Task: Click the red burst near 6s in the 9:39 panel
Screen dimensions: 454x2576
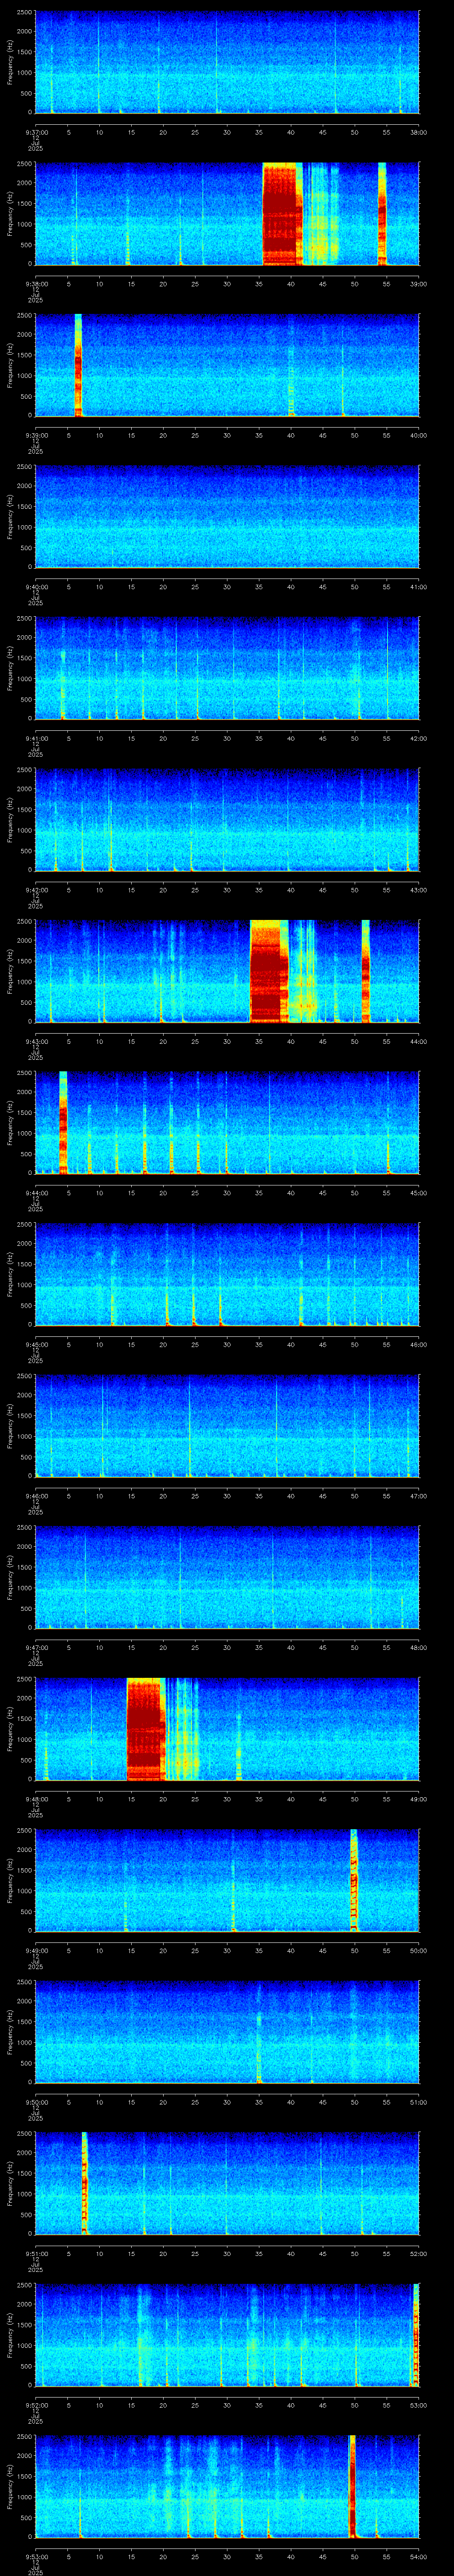Action: pos(78,366)
